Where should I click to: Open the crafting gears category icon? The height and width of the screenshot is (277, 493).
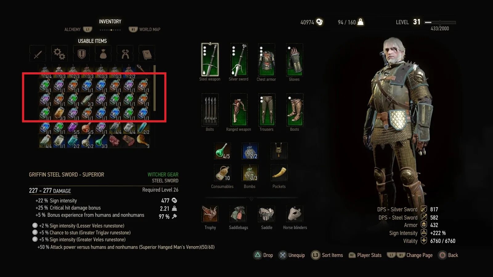(59, 54)
